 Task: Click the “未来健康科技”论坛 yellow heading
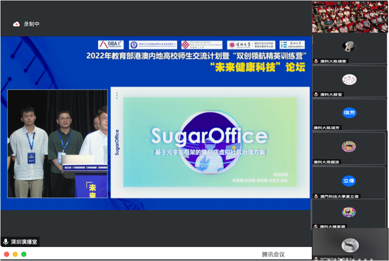pos(258,67)
